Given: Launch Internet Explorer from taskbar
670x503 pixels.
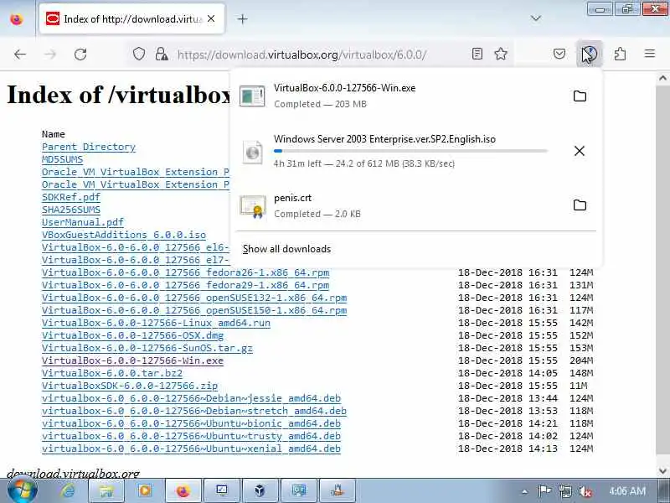Looking at the screenshot, I should 69,490.
